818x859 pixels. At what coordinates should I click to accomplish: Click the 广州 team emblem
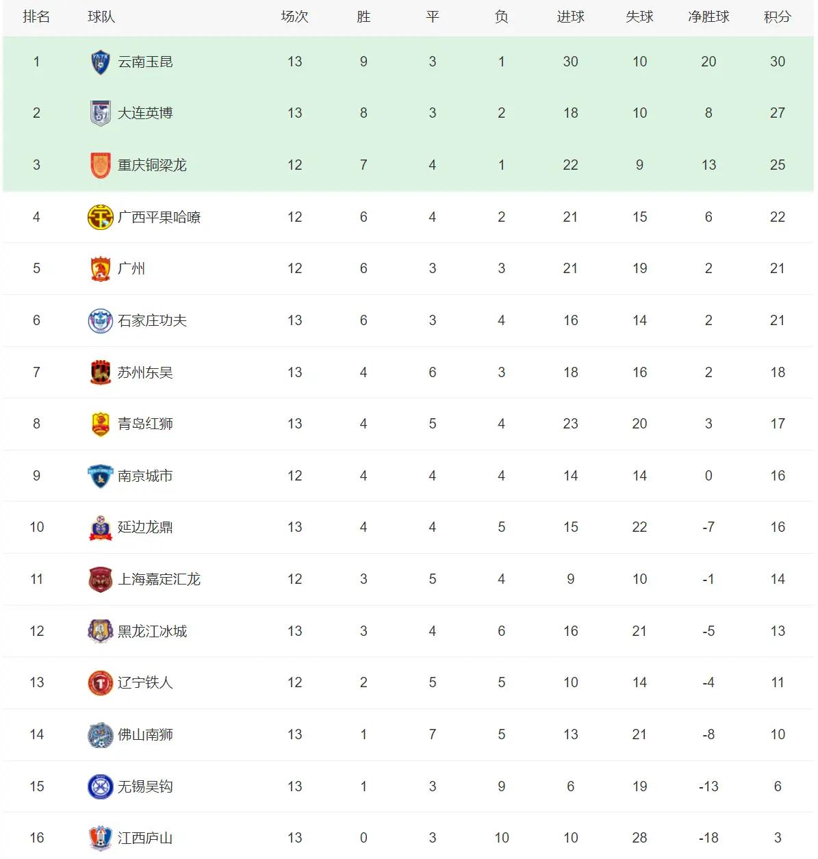[101, 269]
